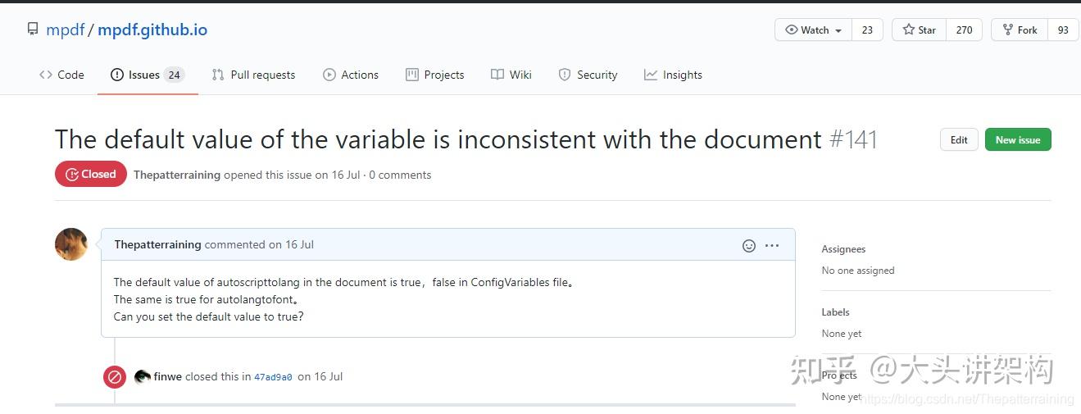
Task: Click the Thepatterraining avatar image
Action: click(x=71, y=244)
